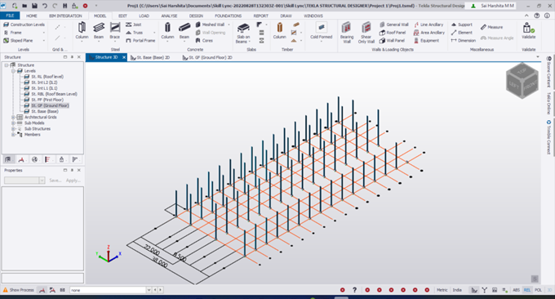Image resolution: width=555 pixels, height=299 pixels.
Task: Open the Sloped Plane dropdown
Action: click(44, 40)
